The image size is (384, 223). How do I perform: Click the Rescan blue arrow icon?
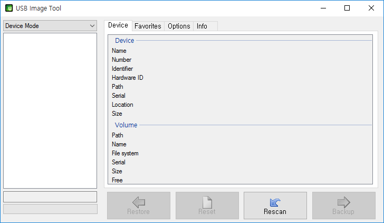275,202
